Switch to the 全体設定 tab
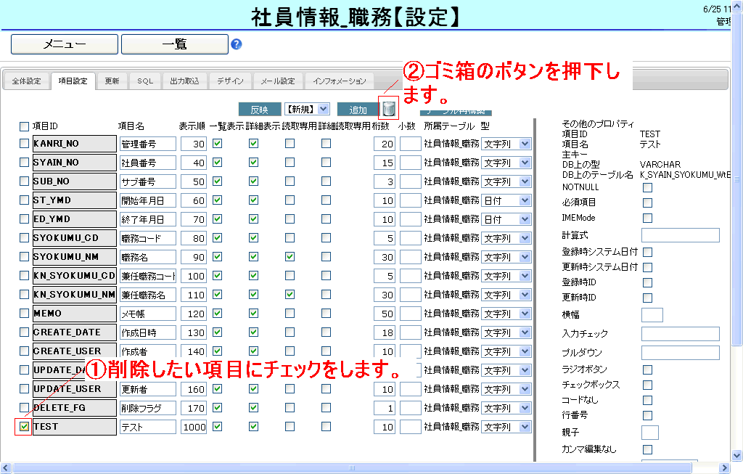This screenshot has width=743, height=474. [26, 81]
